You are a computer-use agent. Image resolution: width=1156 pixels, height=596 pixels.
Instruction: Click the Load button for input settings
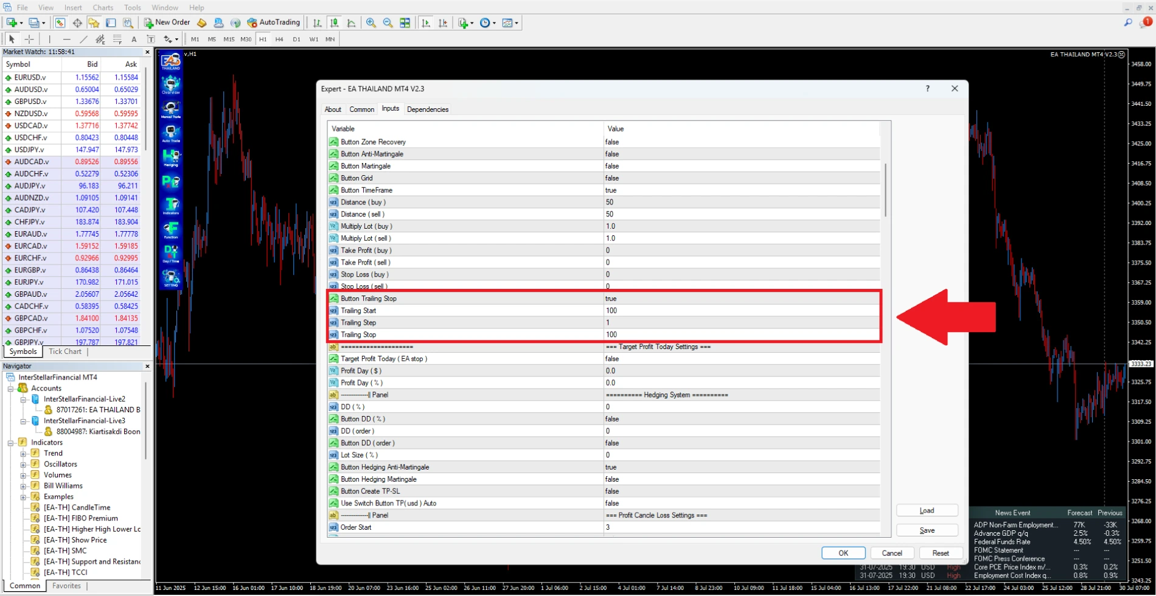(x=927, y=510)
